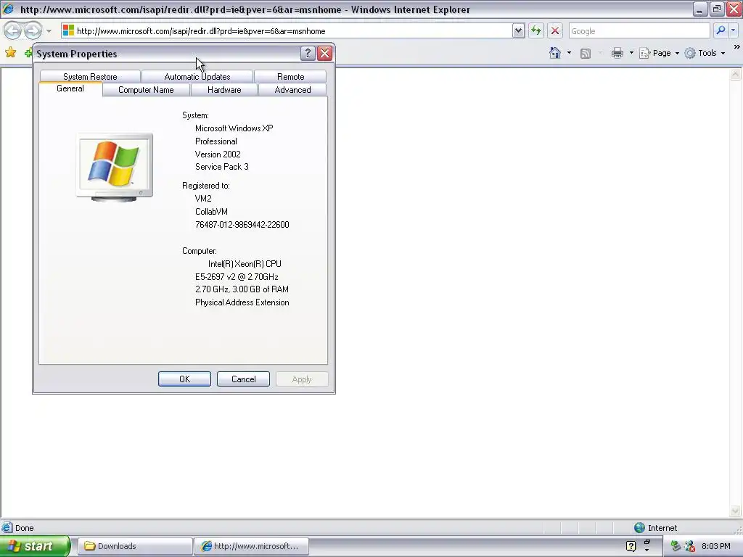
Task: Click the Safely Remove Hardware tray icon
Action: [676, 546]
